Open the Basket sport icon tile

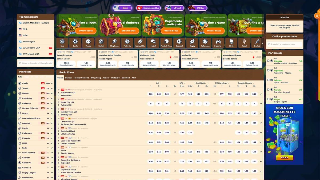pyautogui.click(x=101, y=43)
